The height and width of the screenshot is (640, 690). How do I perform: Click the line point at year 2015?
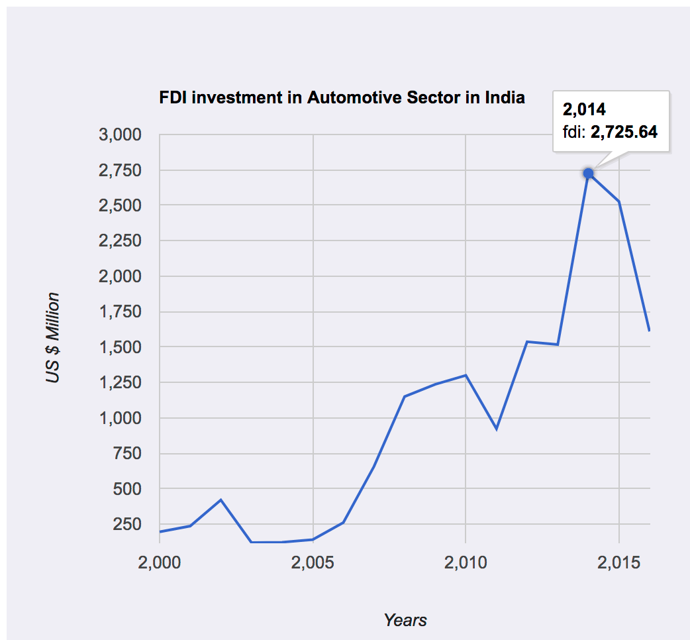[x=618, y=201]
